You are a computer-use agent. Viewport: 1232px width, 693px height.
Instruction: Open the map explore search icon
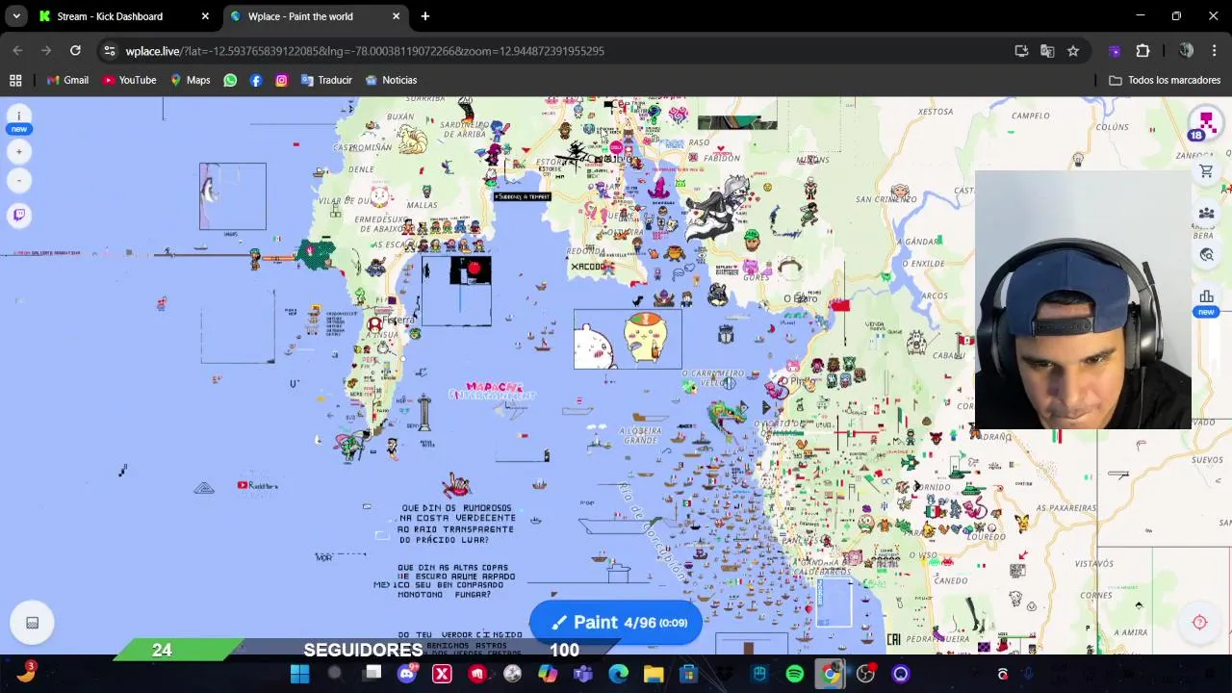coord(1206,254)
